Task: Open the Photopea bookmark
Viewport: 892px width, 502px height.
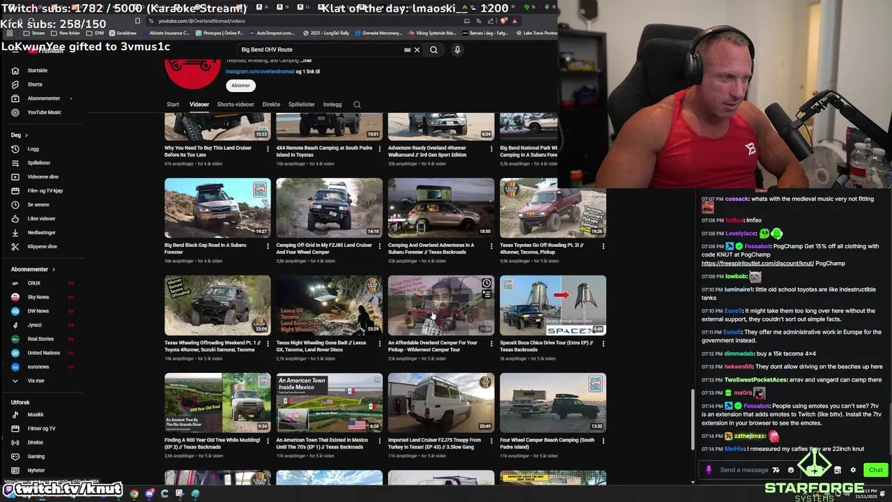Action: click(220, 33)
